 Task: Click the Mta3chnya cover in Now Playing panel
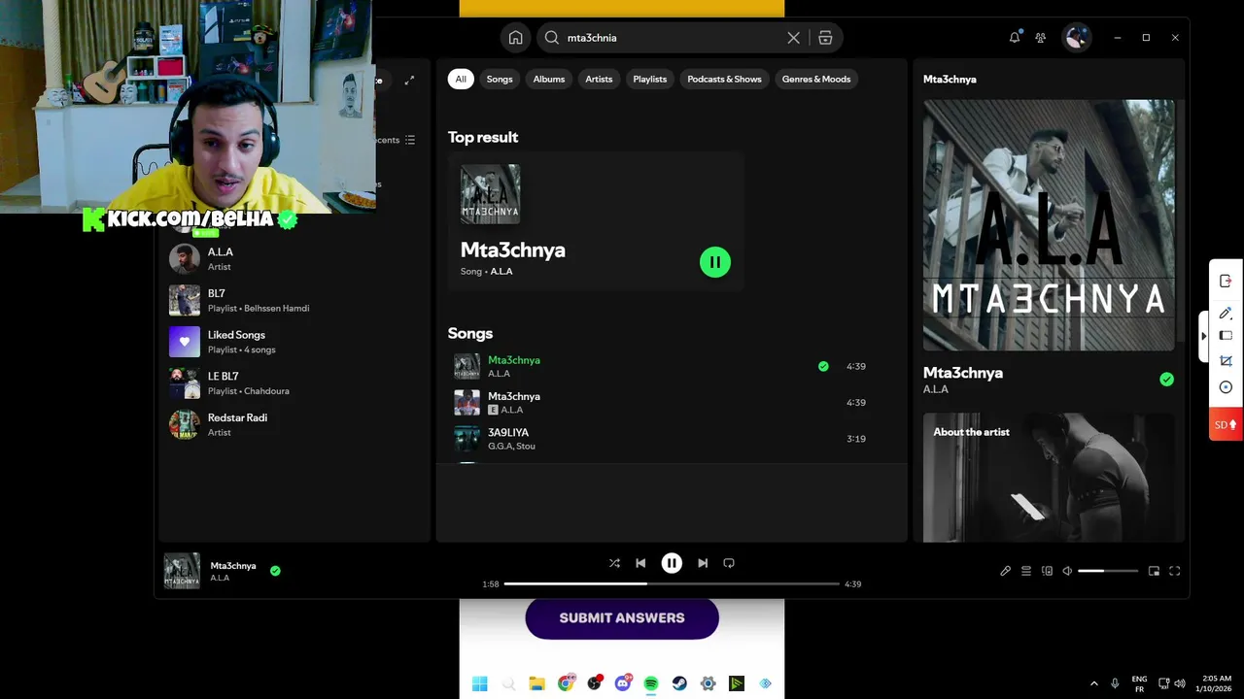[x=1049, y=224]
